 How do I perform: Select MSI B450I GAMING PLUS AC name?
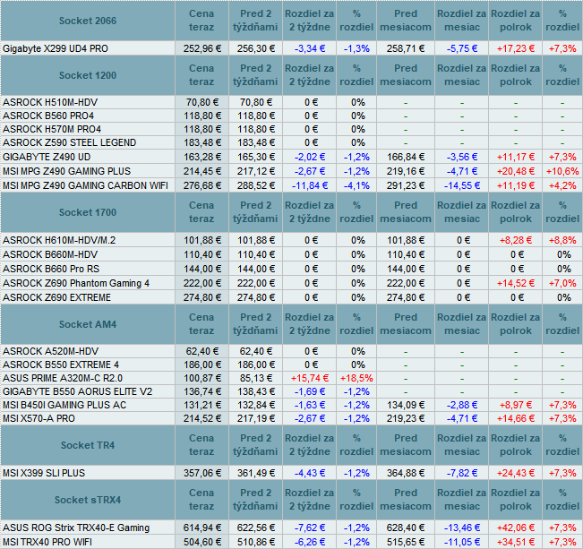point(64,405)
